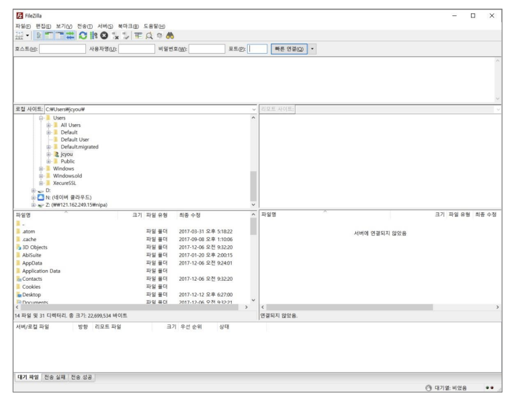Open the quick connect history dropdown

pyautogui.click(x=312, y=49)
